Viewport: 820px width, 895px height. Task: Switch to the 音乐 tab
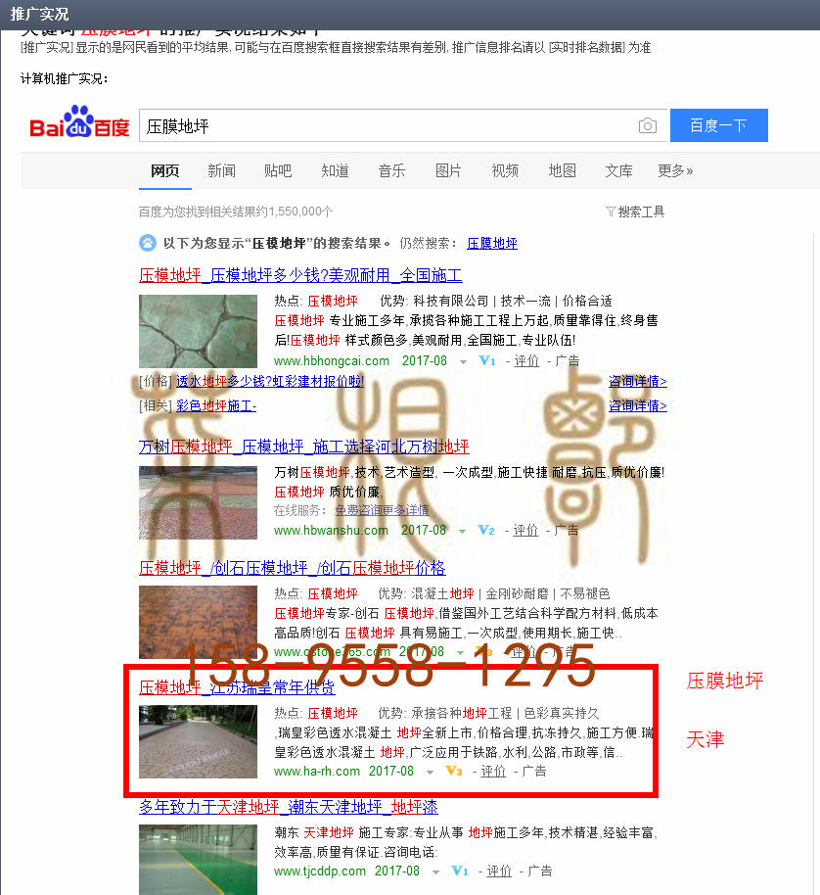point(391,170)
